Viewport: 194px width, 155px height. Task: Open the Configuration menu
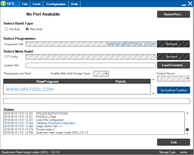pos(56,4)
